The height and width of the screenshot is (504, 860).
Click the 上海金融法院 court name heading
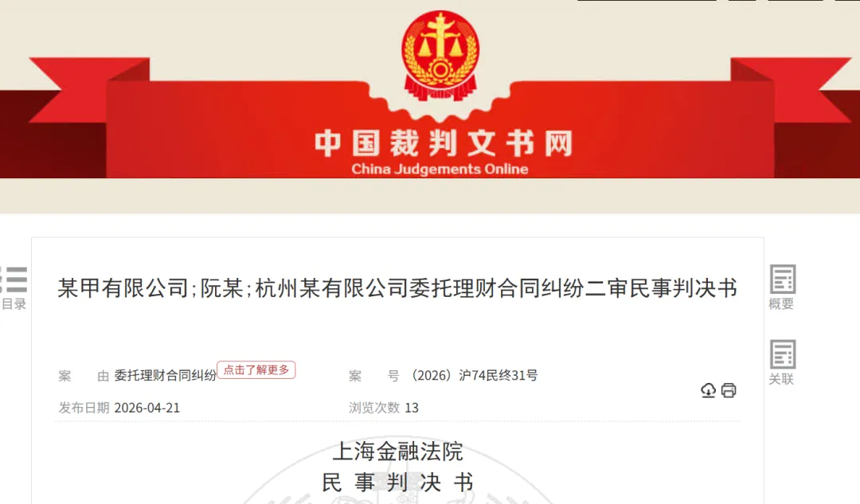pyautogui.click(x=397, y=451)
